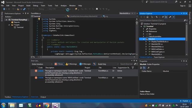The width and height of the screenshot is (192, 108).
Task: Expand the References node in Solution Explorer
Action: click(143, 31)
